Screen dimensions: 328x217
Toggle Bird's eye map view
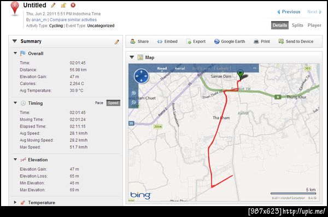[x=201, y=68]
